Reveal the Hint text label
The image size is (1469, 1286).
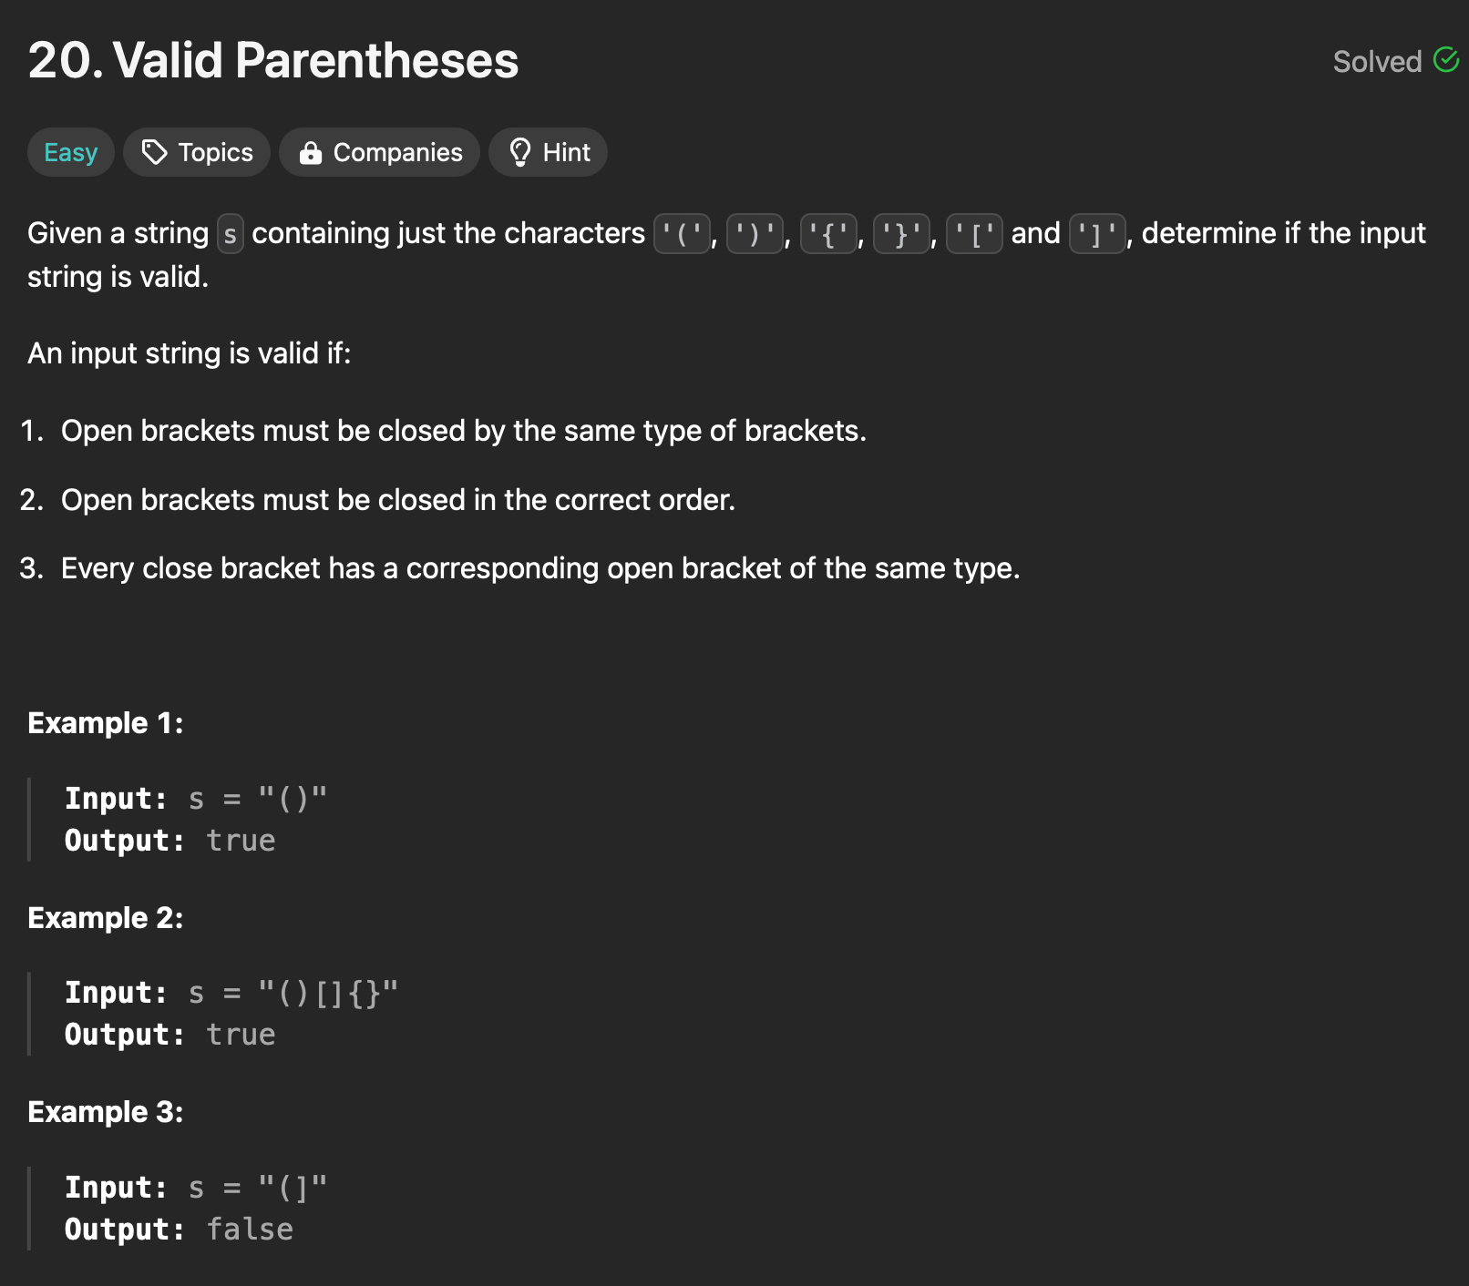567,152
